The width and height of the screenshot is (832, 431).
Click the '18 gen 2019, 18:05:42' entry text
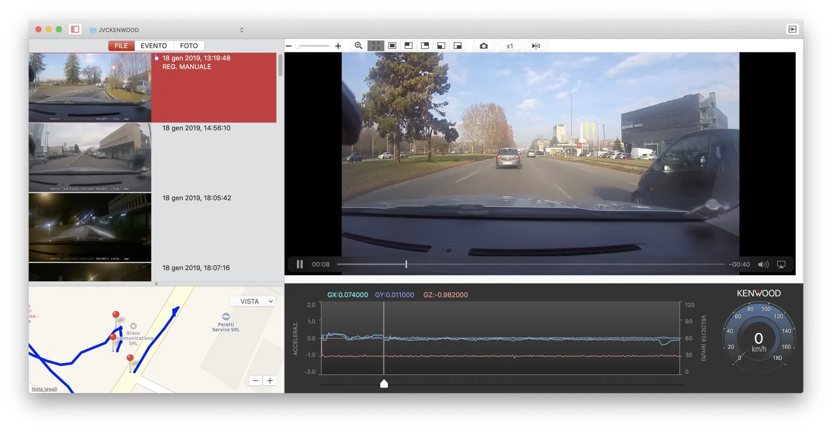pos(197,198)
